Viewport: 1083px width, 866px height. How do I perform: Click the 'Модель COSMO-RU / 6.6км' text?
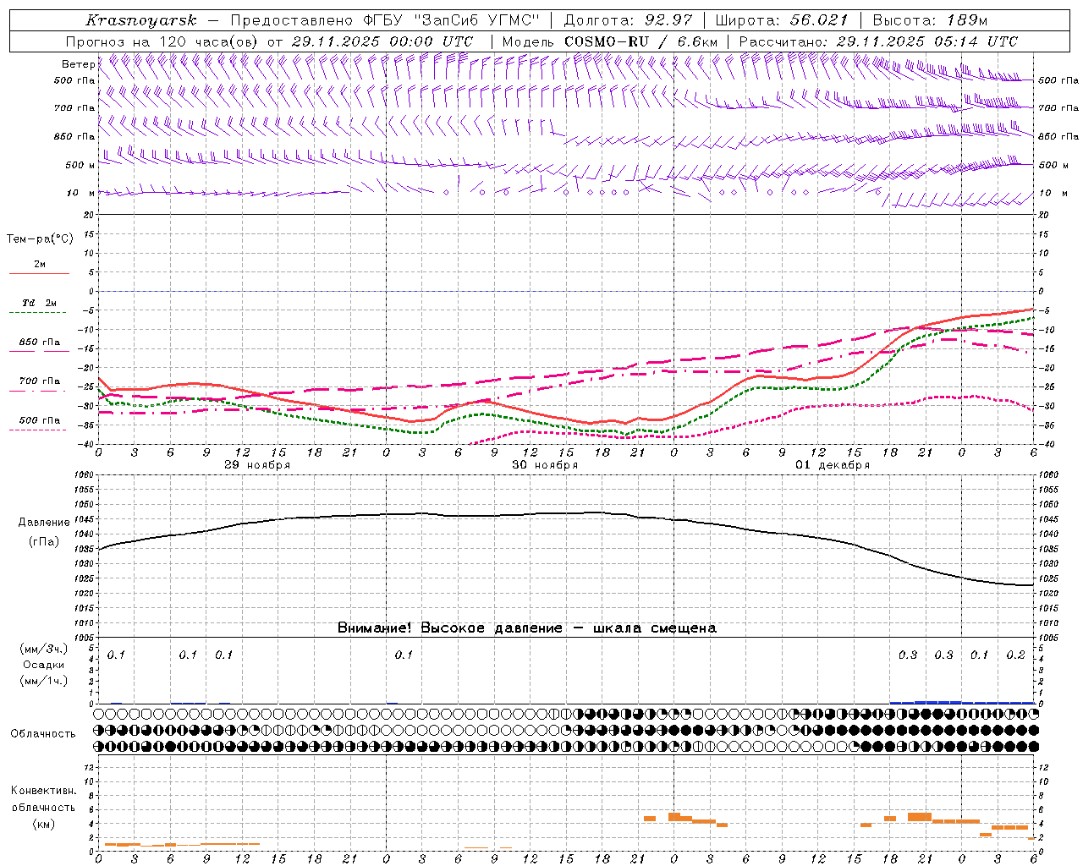tap(610, 41)
